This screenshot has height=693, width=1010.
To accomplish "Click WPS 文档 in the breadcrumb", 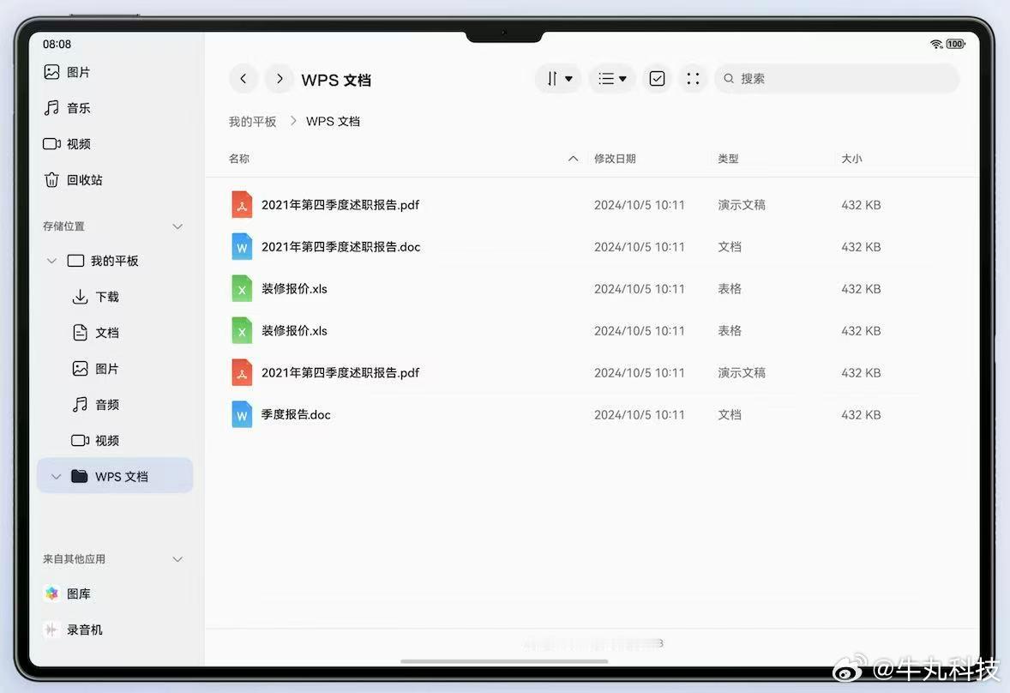I will [x=333, y=122].
